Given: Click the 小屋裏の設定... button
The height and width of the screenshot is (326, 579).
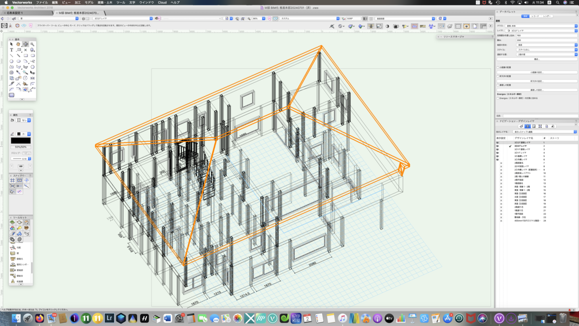Looking at the screenshot, I should coord(536,72).
